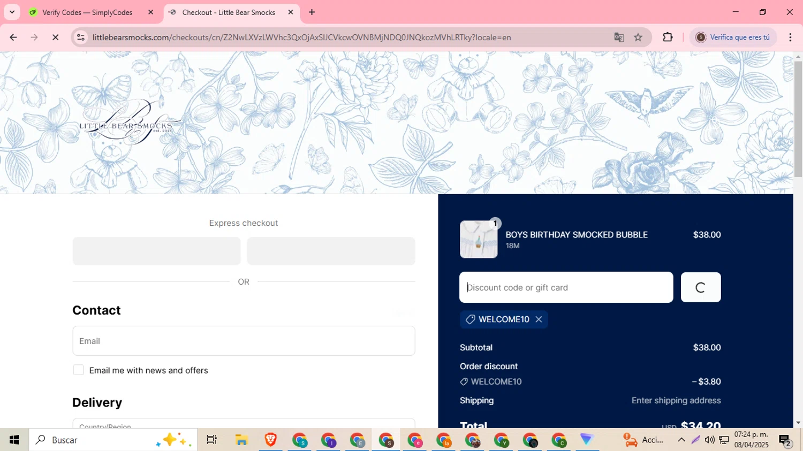Open the Windows Start menu

(14, 440)
